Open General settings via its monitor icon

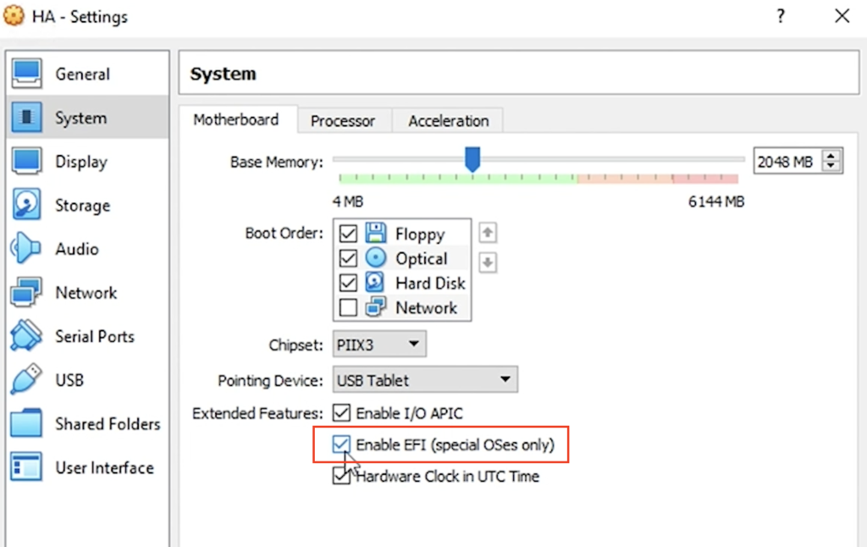click(x=26, y=74)
